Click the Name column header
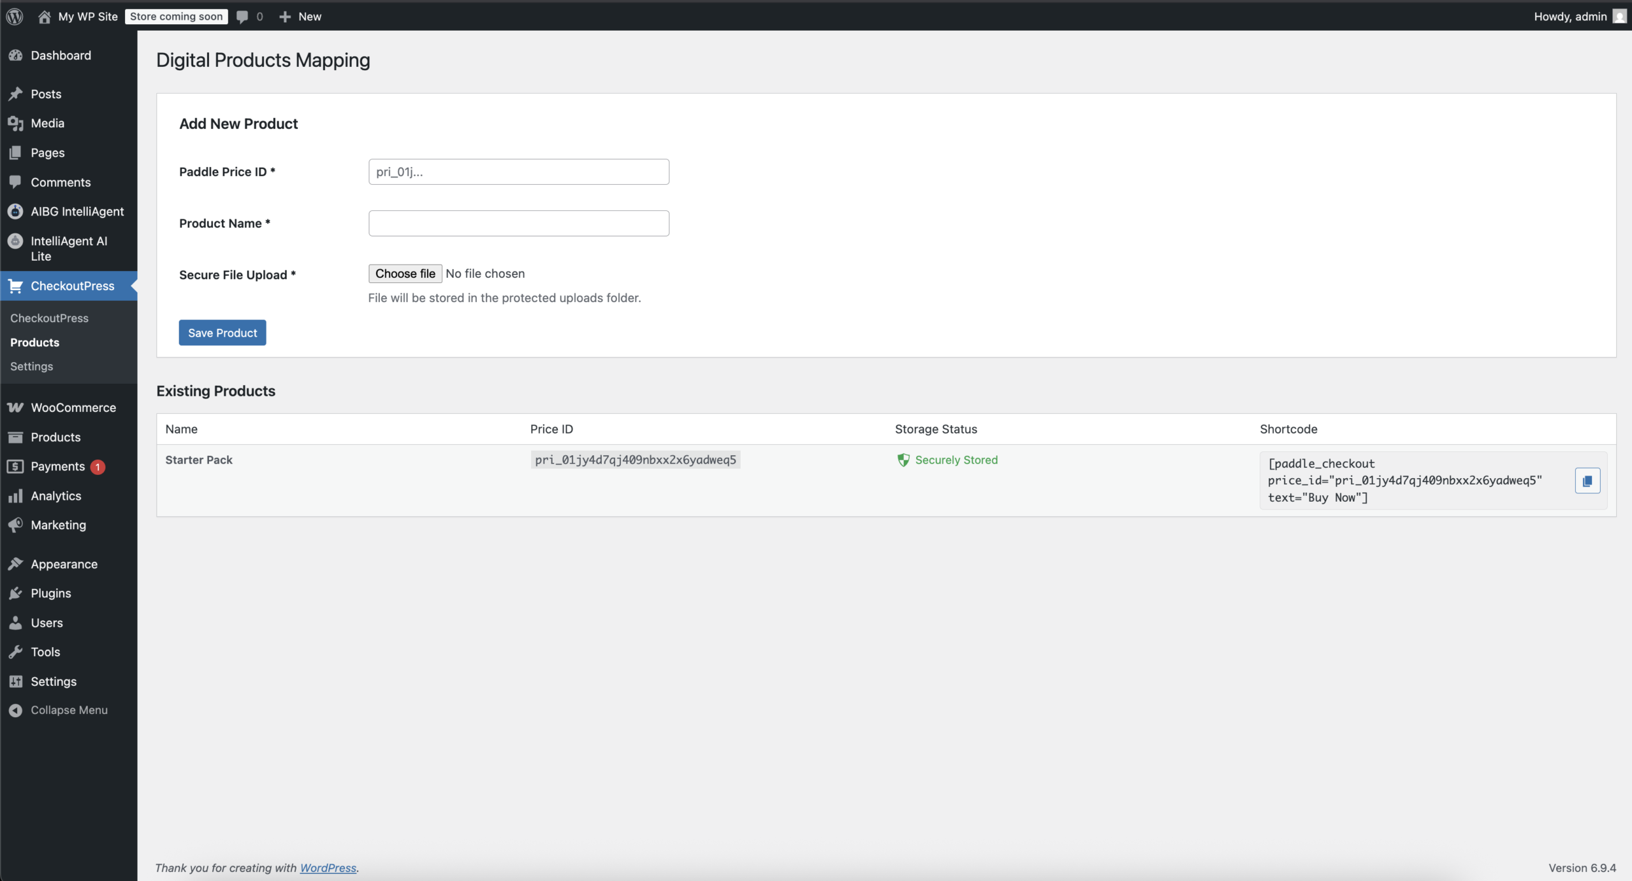The height and width of the screenshot is (881, 1632). (182, 429)
